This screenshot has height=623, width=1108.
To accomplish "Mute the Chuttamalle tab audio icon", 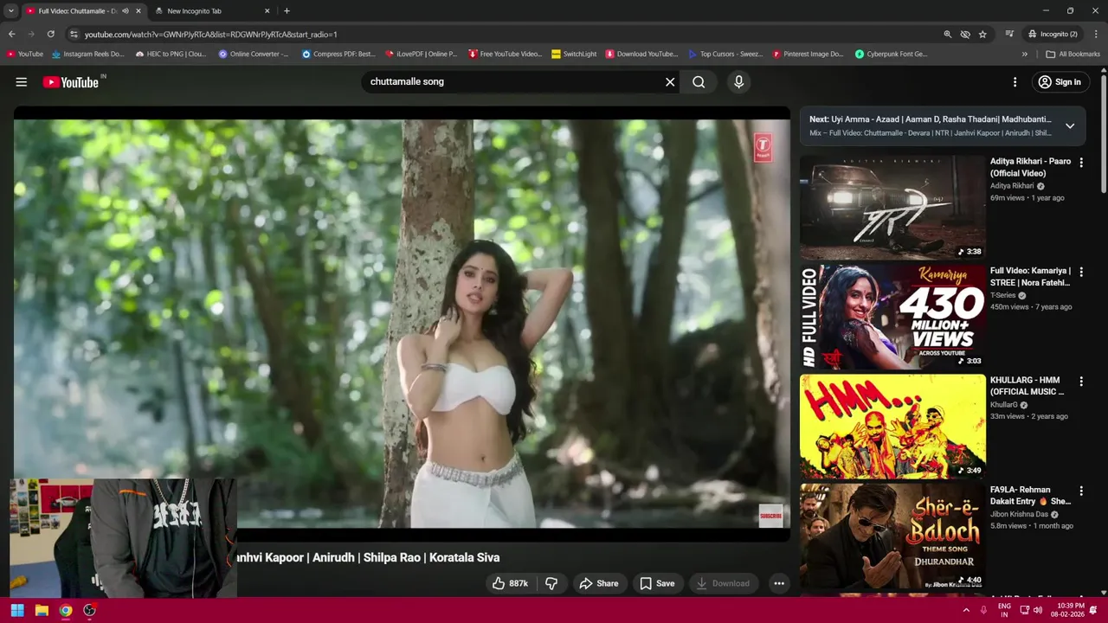I will [x=125, y=11].
